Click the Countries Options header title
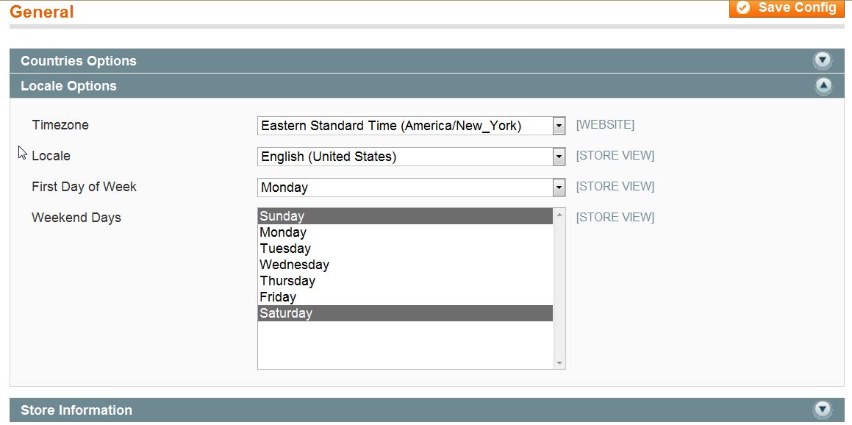Viewport: 852px width, 425px height. pos(79,61)
